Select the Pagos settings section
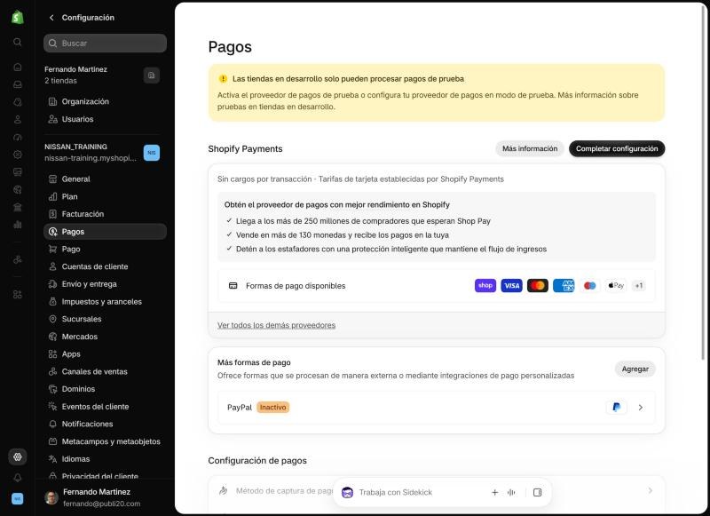Image resolution: width=710 pixels, height=516 pixels. pyautogui.click(x=105, y=232)
